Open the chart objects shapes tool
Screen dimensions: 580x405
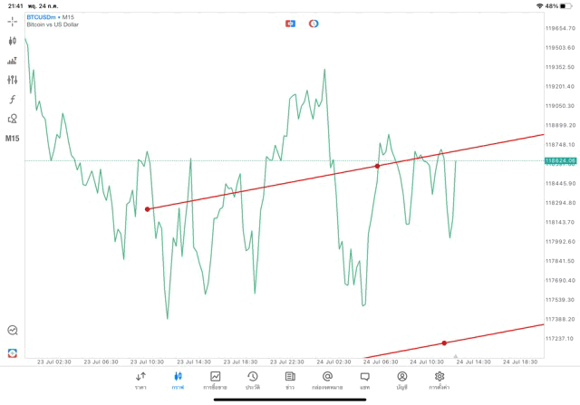point(12,119)
